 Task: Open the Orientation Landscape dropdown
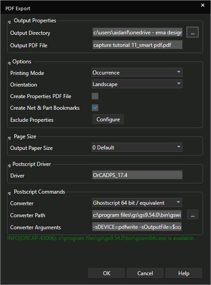pyautogui.click(x=137, y=84)
